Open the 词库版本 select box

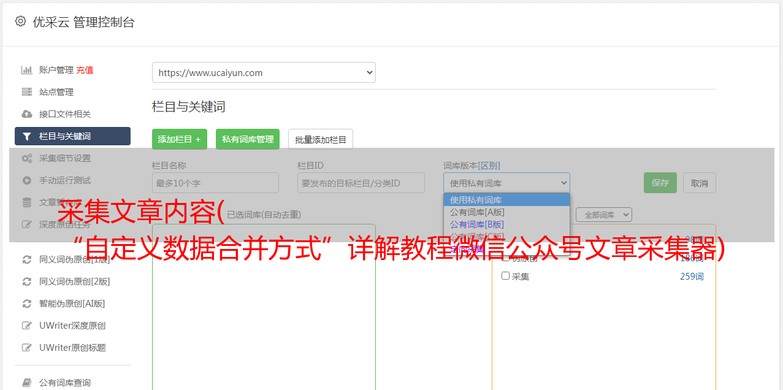(x=506, y=183)
